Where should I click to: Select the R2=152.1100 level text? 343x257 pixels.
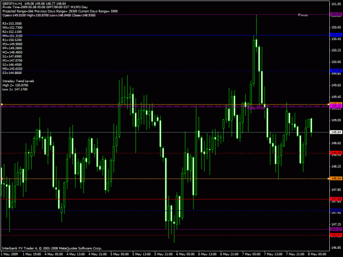click(12, 32)
